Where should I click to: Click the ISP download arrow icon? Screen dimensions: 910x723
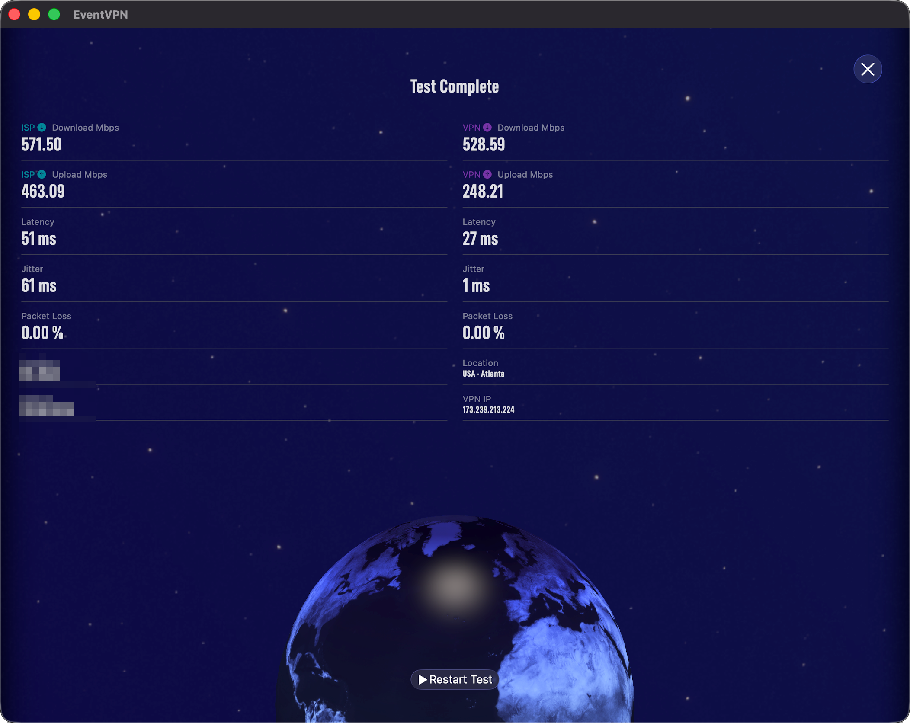[x=42, y=128]
